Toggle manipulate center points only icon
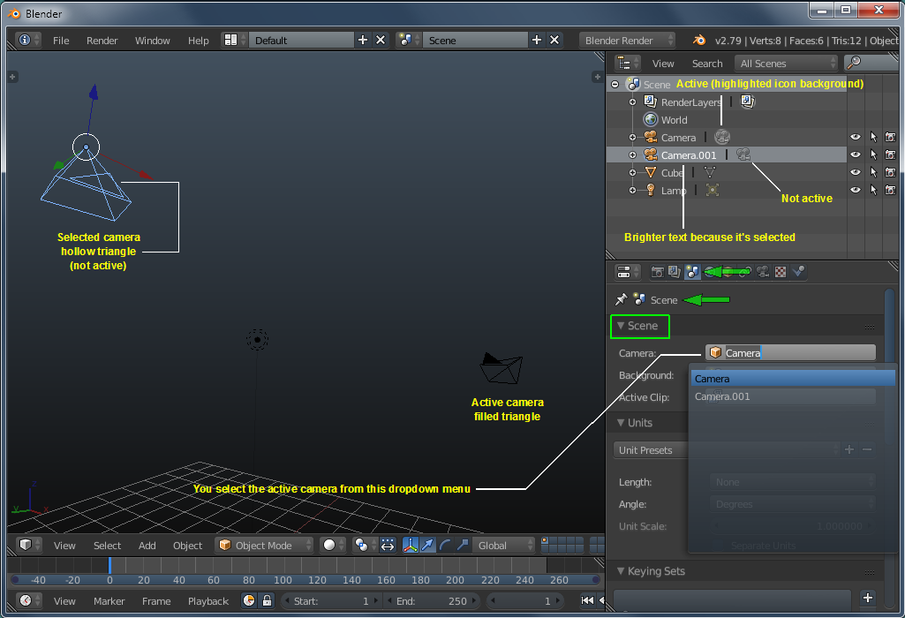 click(388, 545)
